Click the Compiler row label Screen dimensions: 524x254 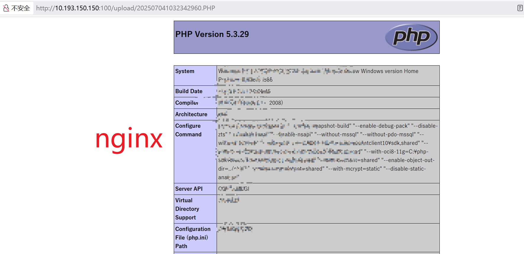pyautogui.click(x=186, y=103)
